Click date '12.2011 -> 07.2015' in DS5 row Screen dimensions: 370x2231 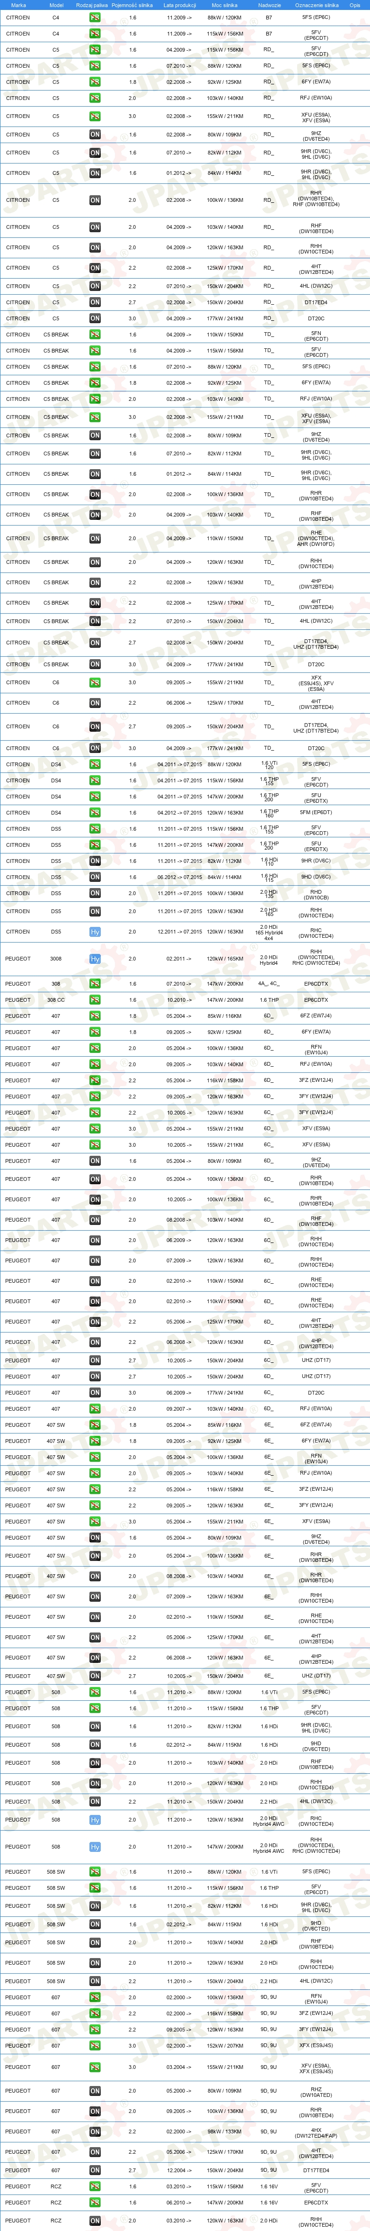click(180, 932)
